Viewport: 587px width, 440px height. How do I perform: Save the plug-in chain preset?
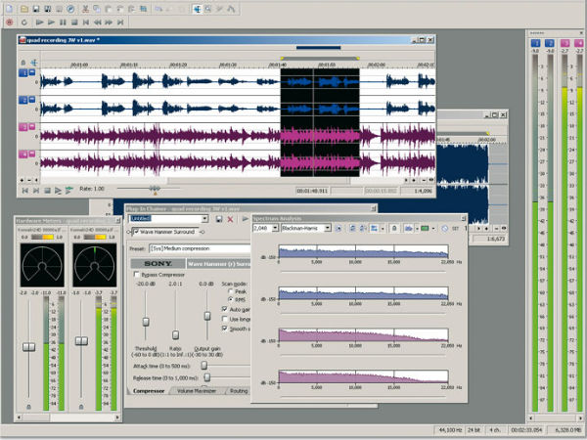point(218,218)
